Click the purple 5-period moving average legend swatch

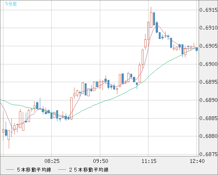point(10,170)
